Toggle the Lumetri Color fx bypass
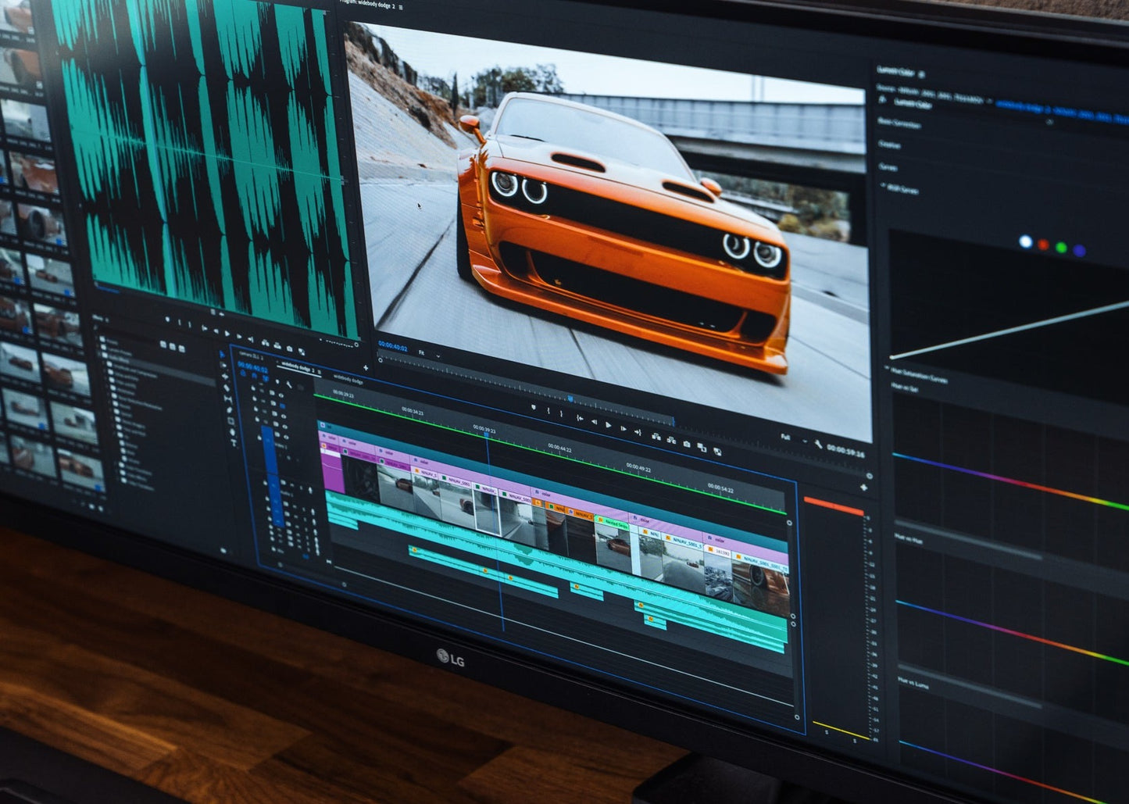Image resolution: width=1129 pixels, height=804 pixels. tap(882, 99)
